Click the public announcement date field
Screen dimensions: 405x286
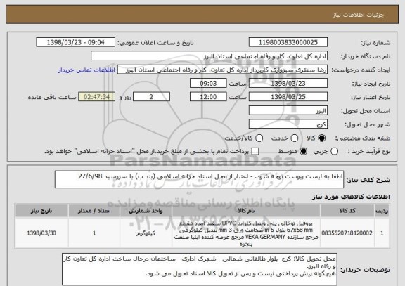pyautogui.click(x=76, y=42)
